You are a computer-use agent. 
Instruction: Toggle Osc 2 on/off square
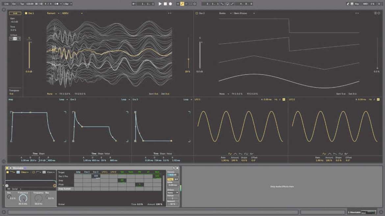[197, 13]
